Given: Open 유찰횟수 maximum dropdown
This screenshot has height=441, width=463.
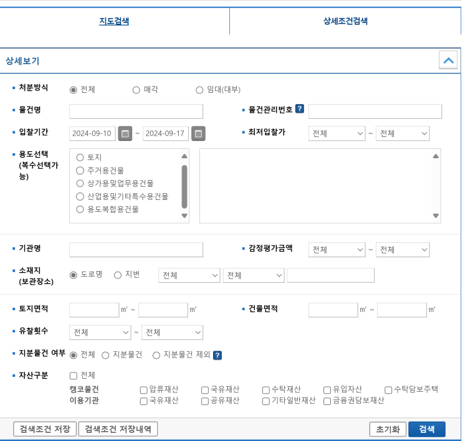Looking at the screenshot, I should click(x=172, y=333).
